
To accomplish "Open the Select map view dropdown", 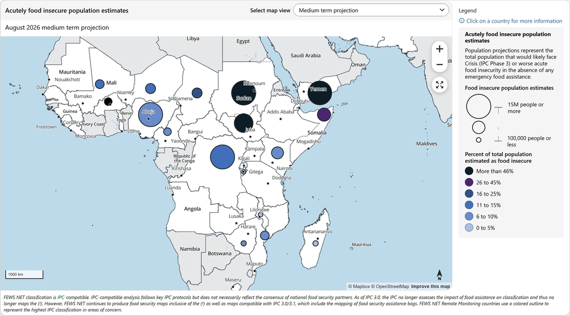I will pos(371,11).
